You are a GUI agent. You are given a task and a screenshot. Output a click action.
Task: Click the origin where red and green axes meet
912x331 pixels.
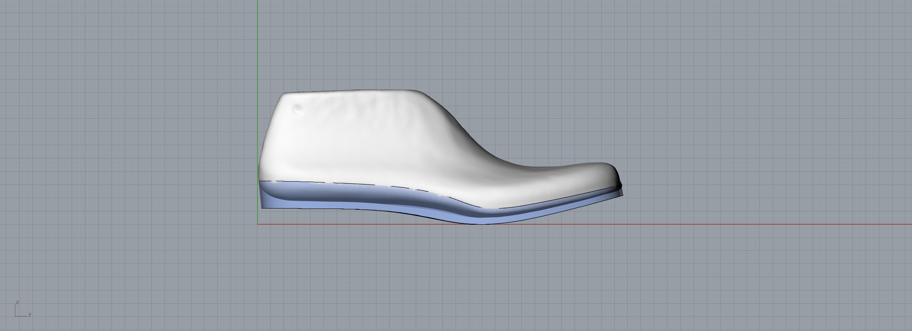coord(257,224)
